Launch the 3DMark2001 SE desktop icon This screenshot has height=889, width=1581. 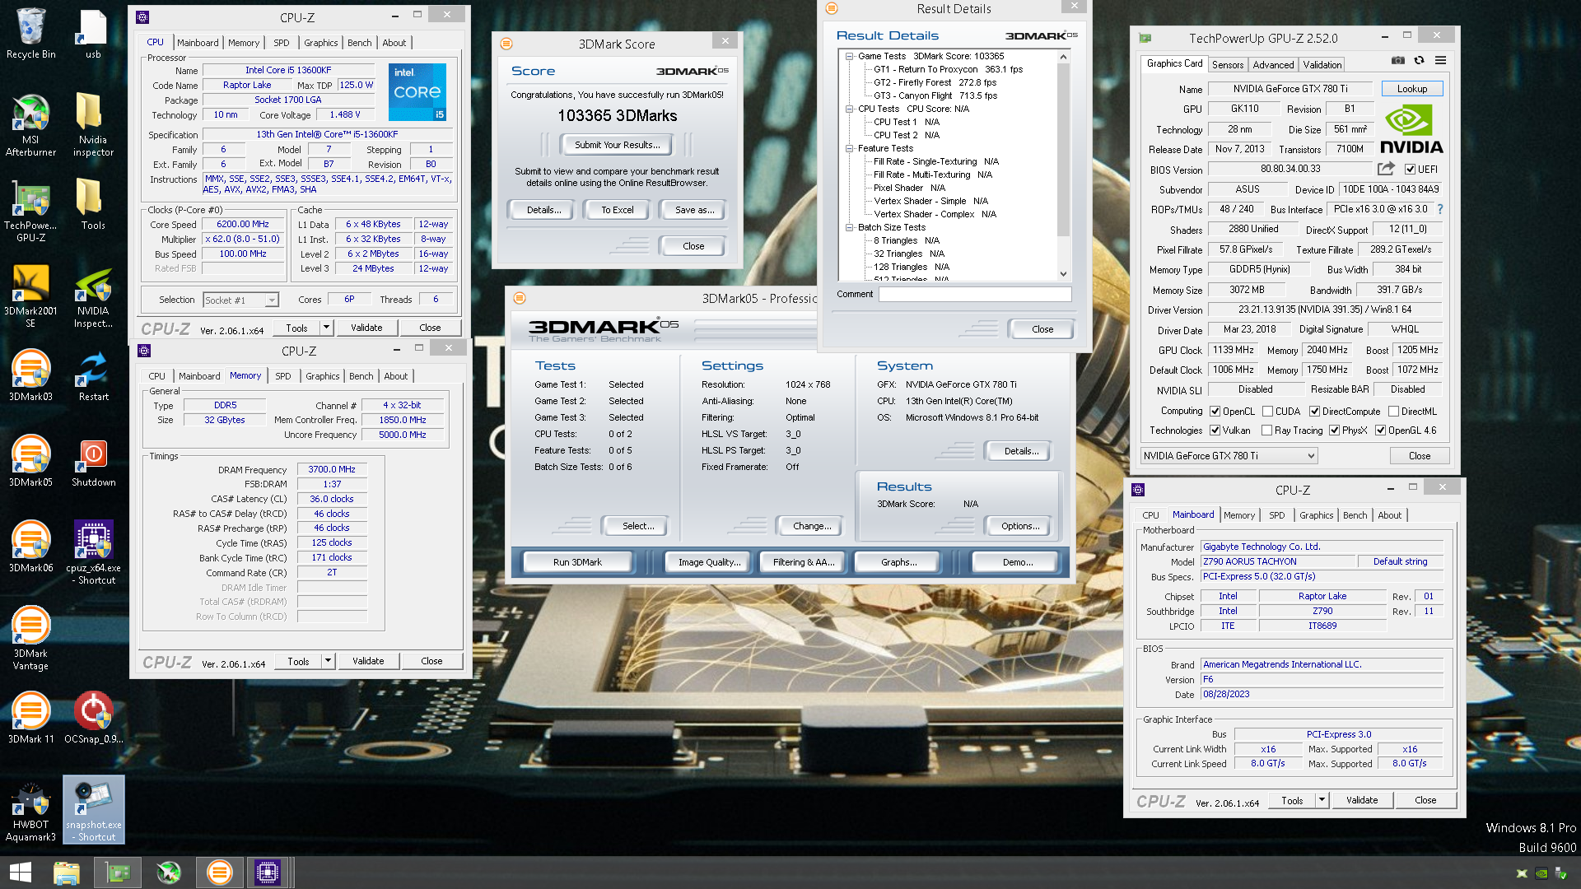(30, 296)
